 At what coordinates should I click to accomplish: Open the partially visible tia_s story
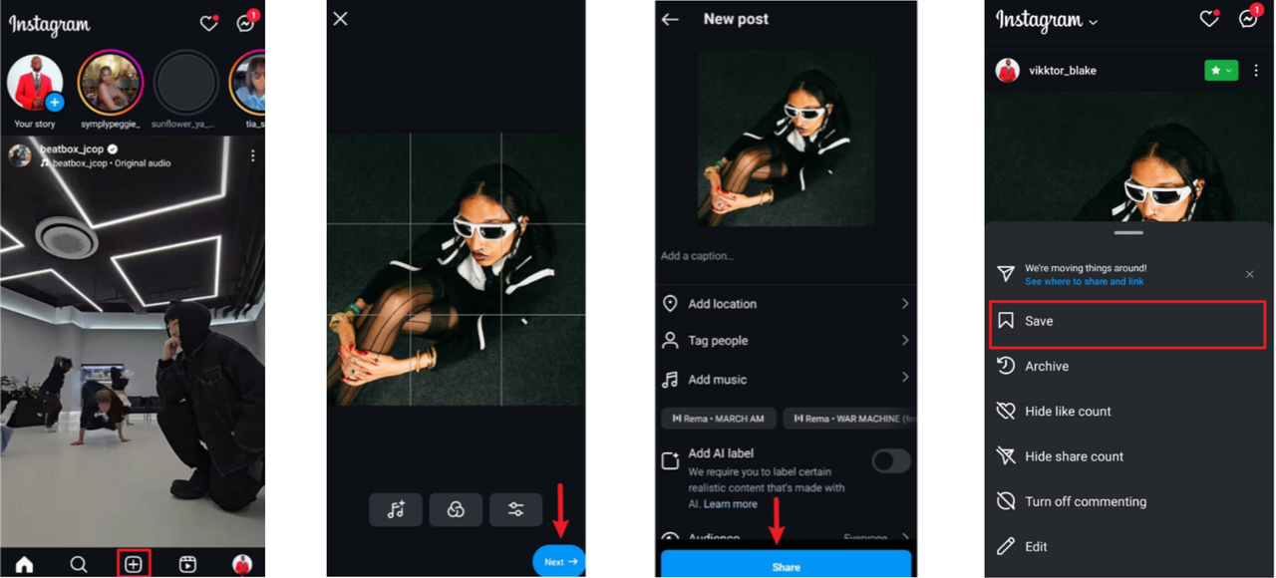pos(248,83)
